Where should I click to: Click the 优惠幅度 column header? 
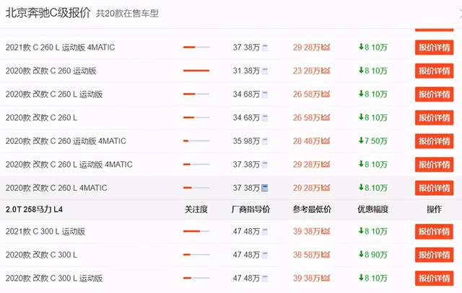373,209
